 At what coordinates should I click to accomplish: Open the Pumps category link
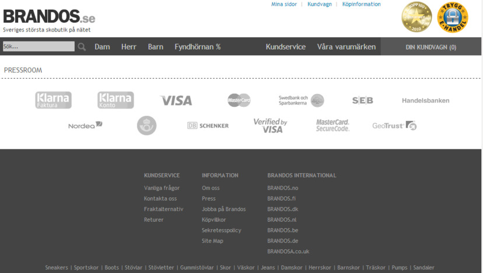[399, 267]
